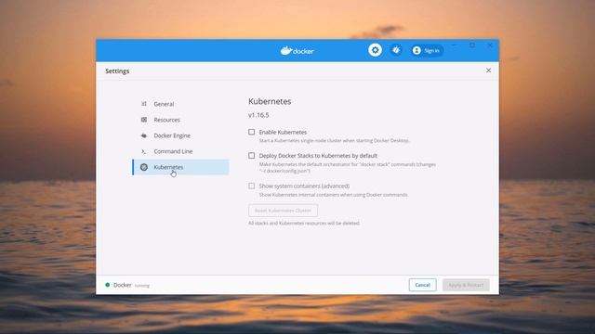Click Apply & Restart button
This screenshot has height=334, width=595.
(466, 285)
